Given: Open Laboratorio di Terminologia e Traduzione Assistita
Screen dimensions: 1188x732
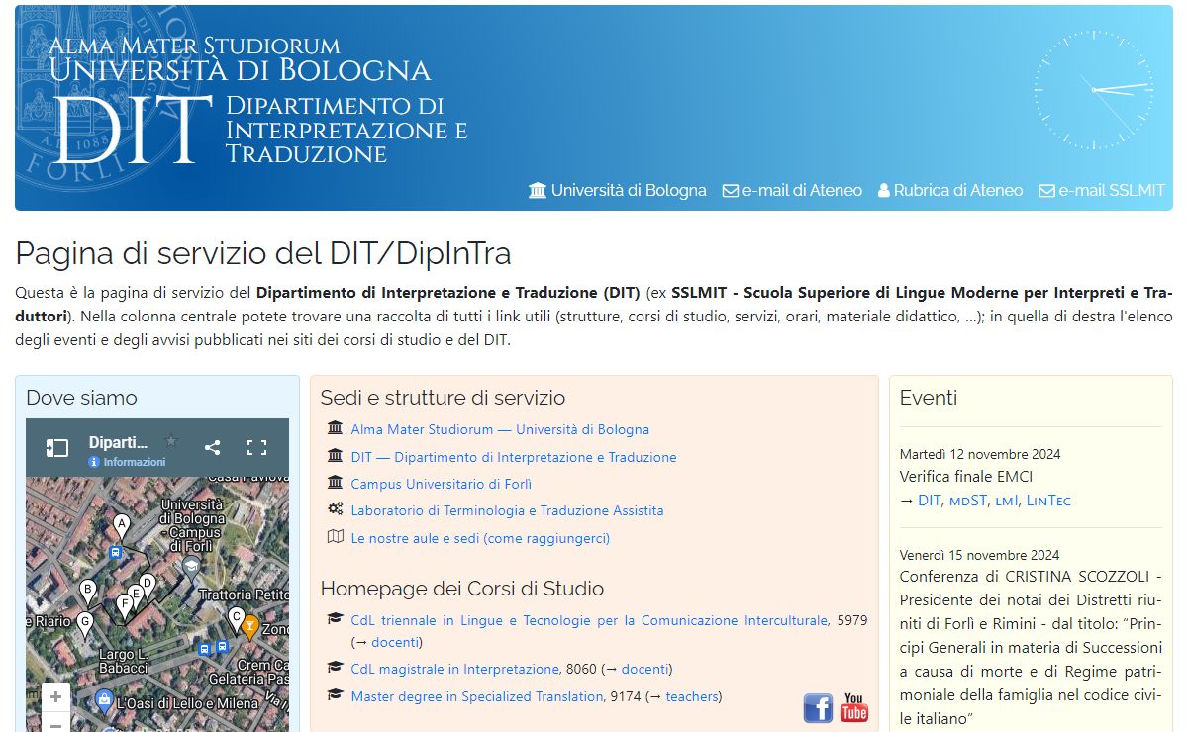Looking at the screenshot, I should [507, 510].
